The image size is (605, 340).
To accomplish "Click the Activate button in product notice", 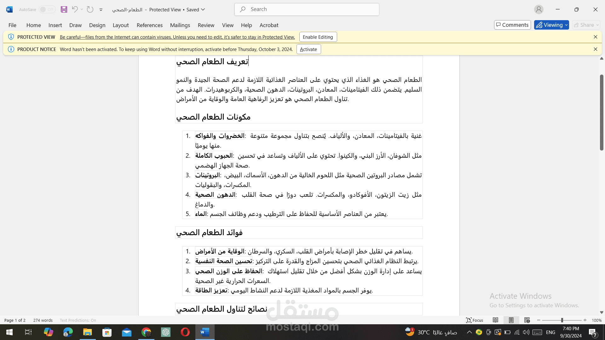I will click(x=308, y=49).
